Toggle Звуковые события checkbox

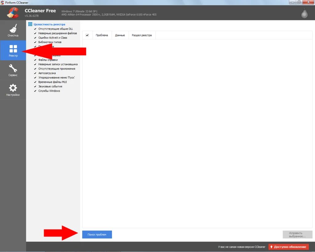tap(35, 86)
